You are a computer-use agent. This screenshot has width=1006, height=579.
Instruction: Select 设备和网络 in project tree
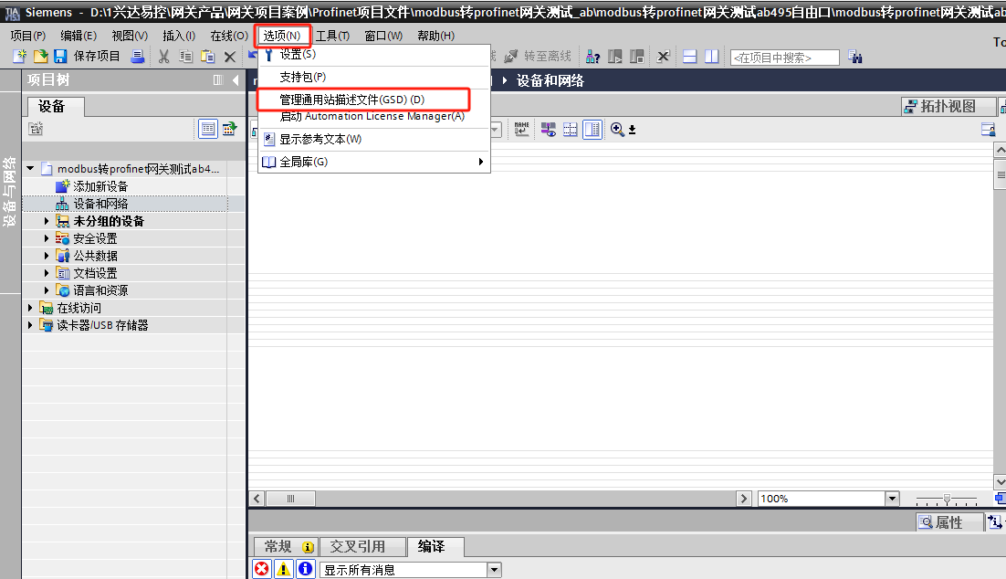tap(100, 204)
